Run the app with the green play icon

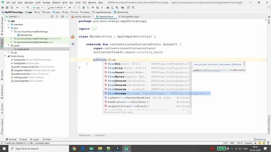(70, 8)
